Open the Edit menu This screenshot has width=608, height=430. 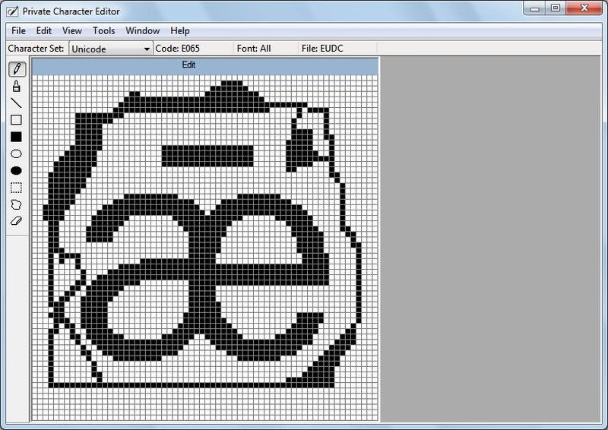pos(44,30)
